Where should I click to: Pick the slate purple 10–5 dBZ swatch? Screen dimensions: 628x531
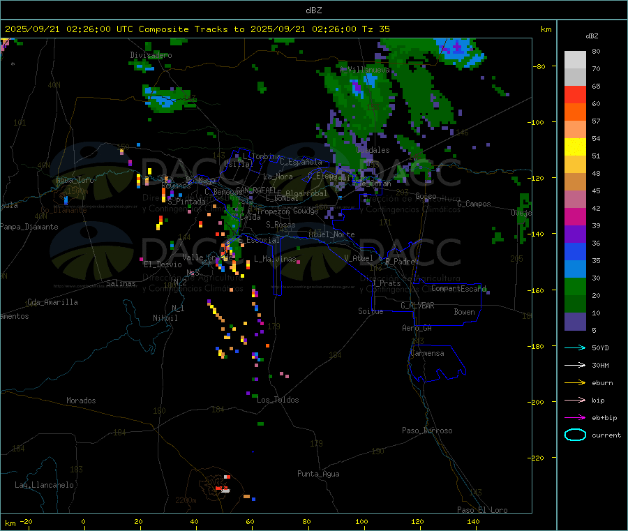575,322
